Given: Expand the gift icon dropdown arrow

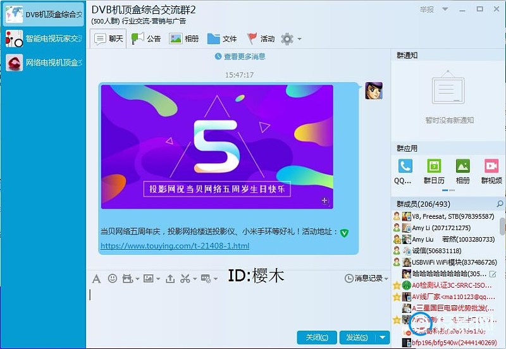Looking at the screenshot, I should [x=137, y=279].
